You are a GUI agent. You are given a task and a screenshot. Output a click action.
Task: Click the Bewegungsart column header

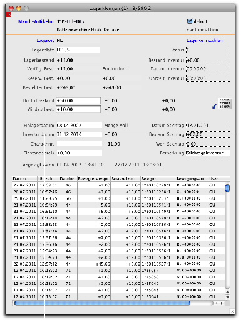(192, 179)
